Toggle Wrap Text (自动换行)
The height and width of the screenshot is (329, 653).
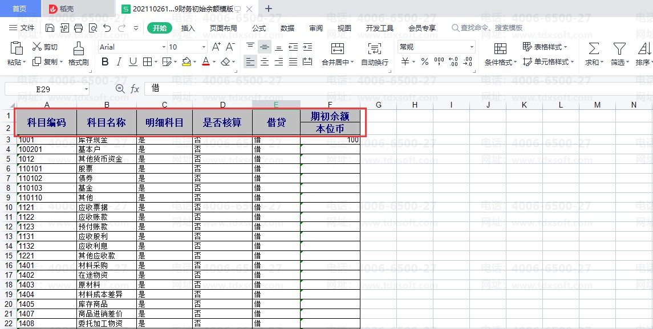pyautogui.click(x=374, y=54)
